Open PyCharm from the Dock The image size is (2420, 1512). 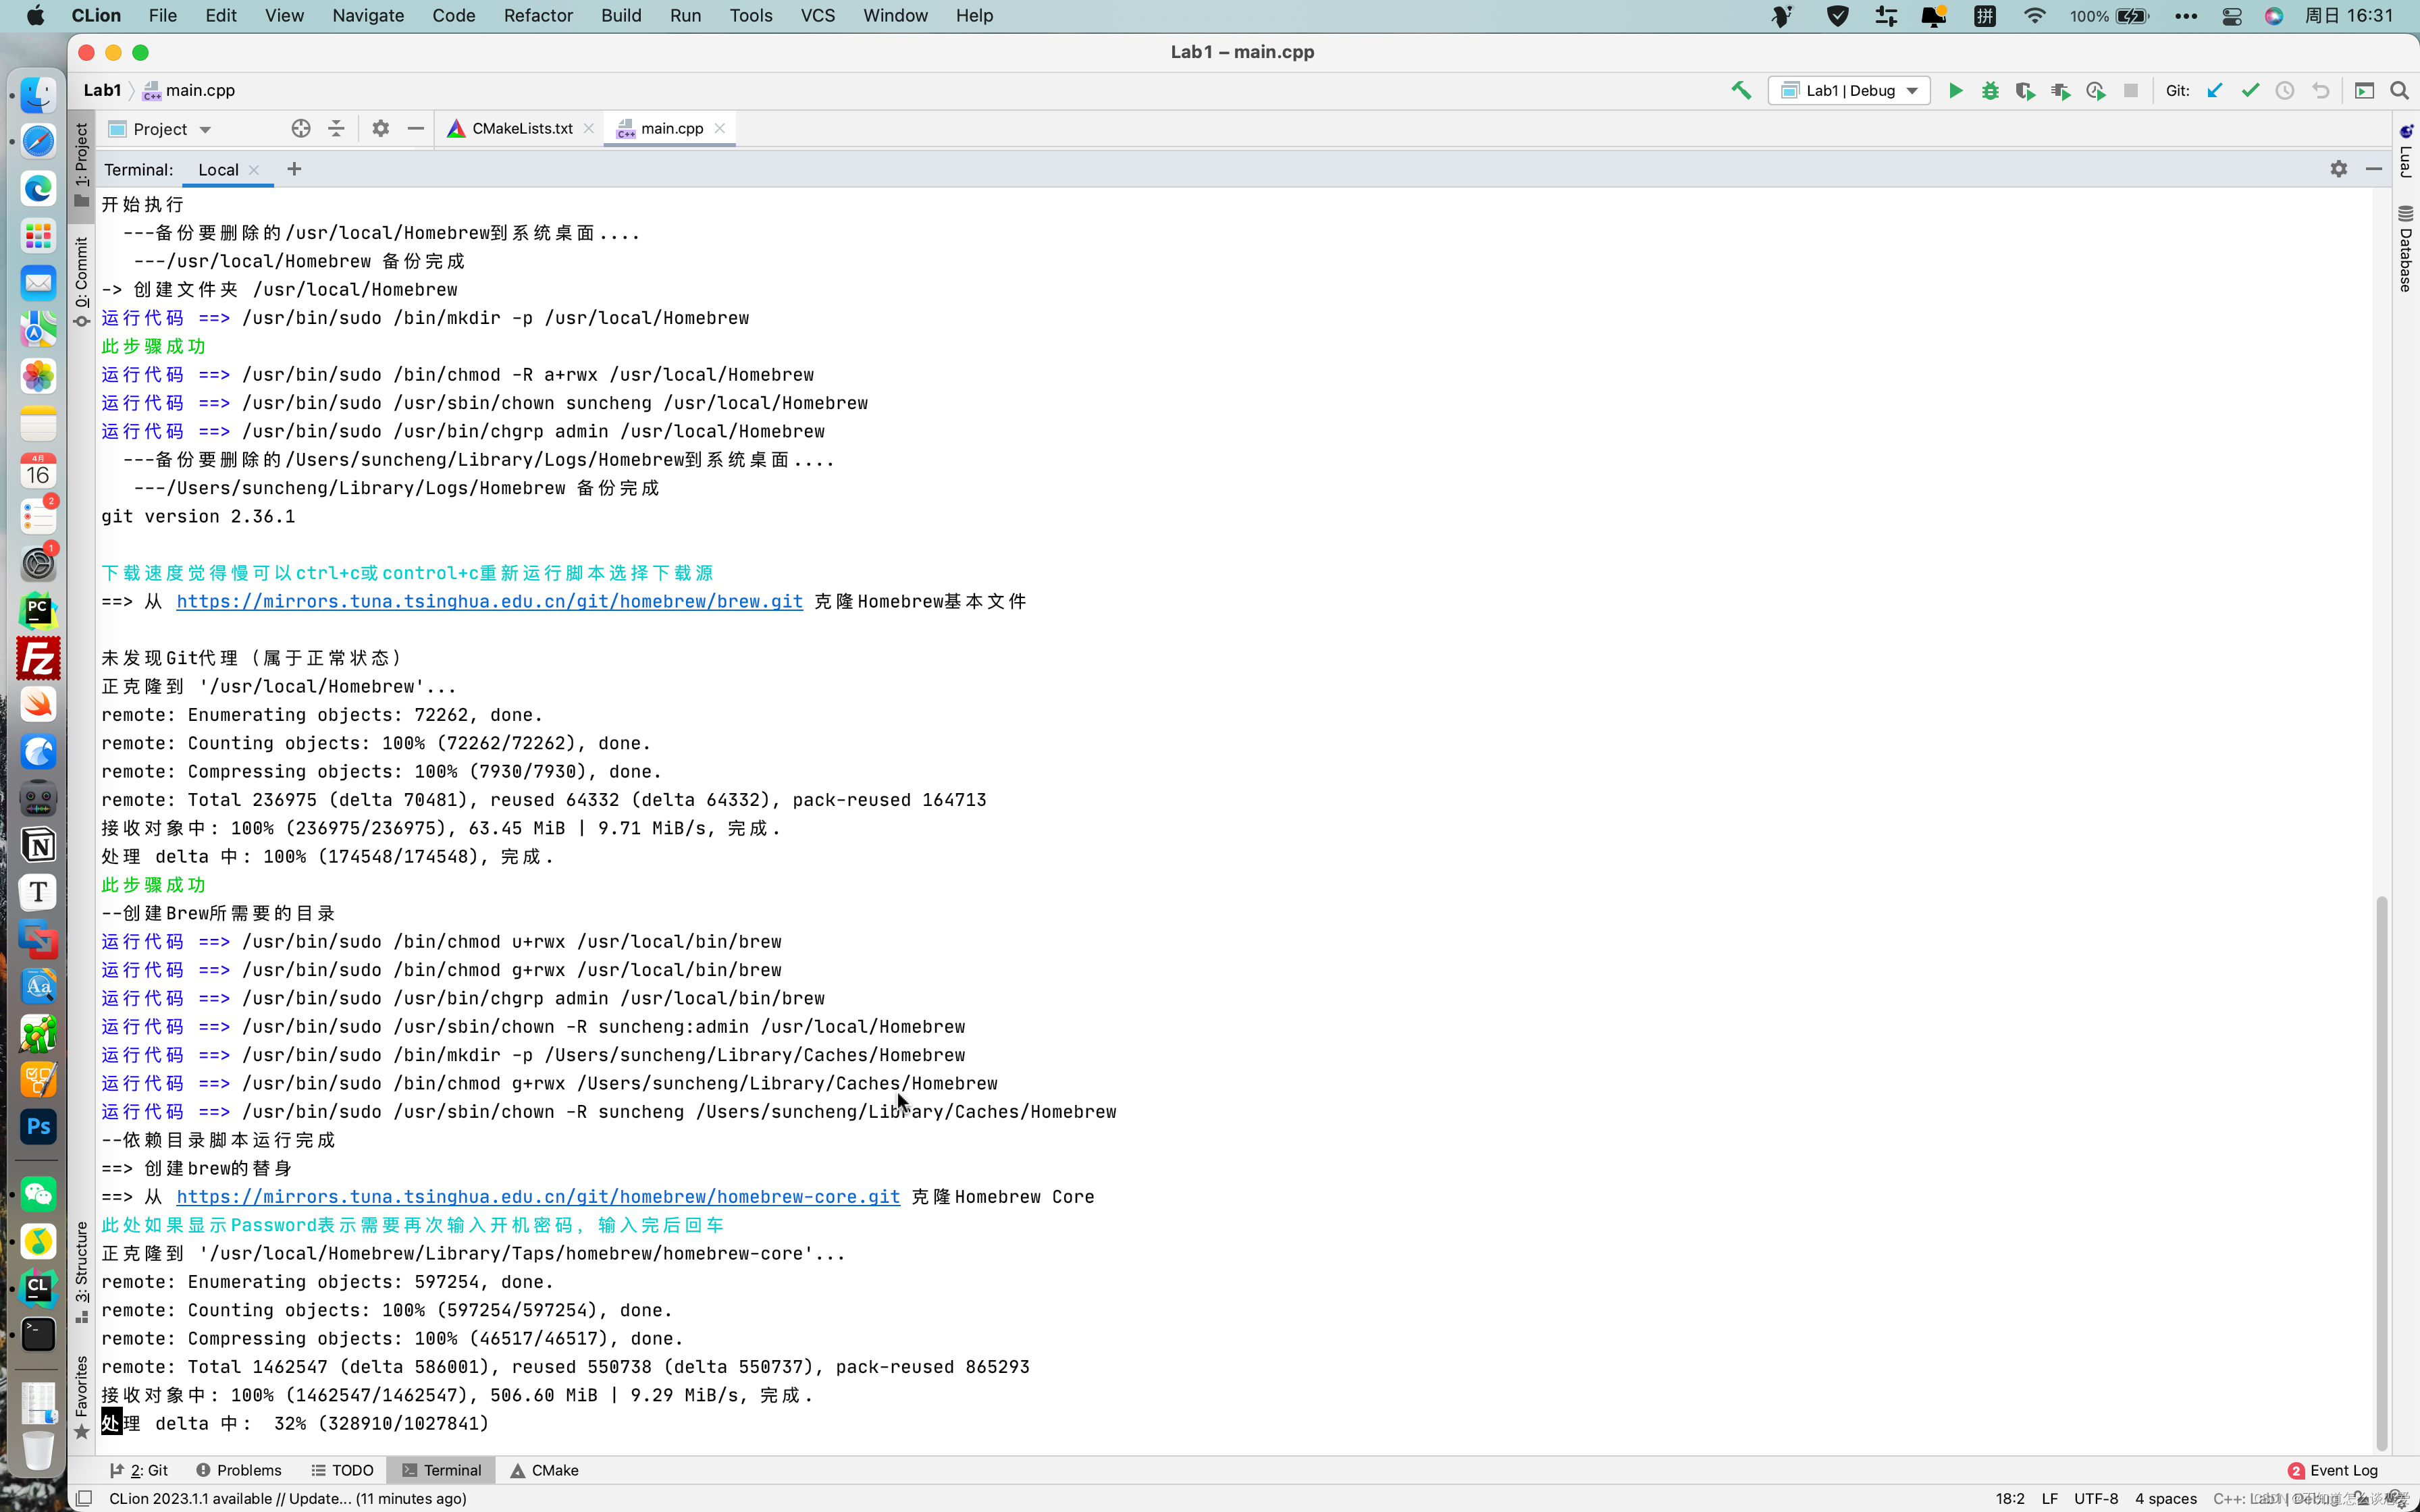39,611
